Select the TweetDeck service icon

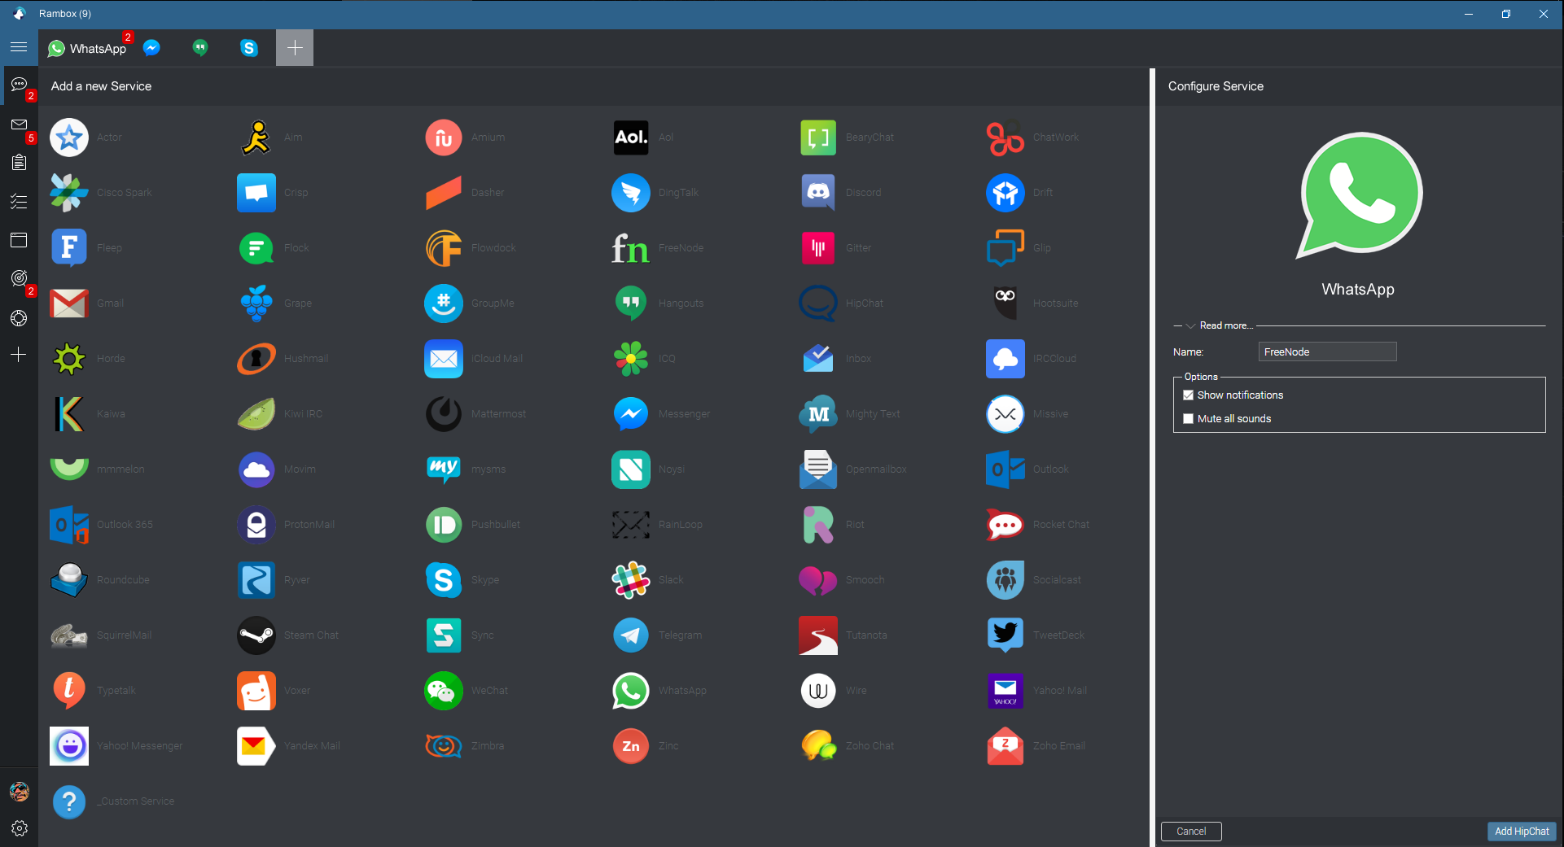pyautogui.click(x=1005, y=635)
